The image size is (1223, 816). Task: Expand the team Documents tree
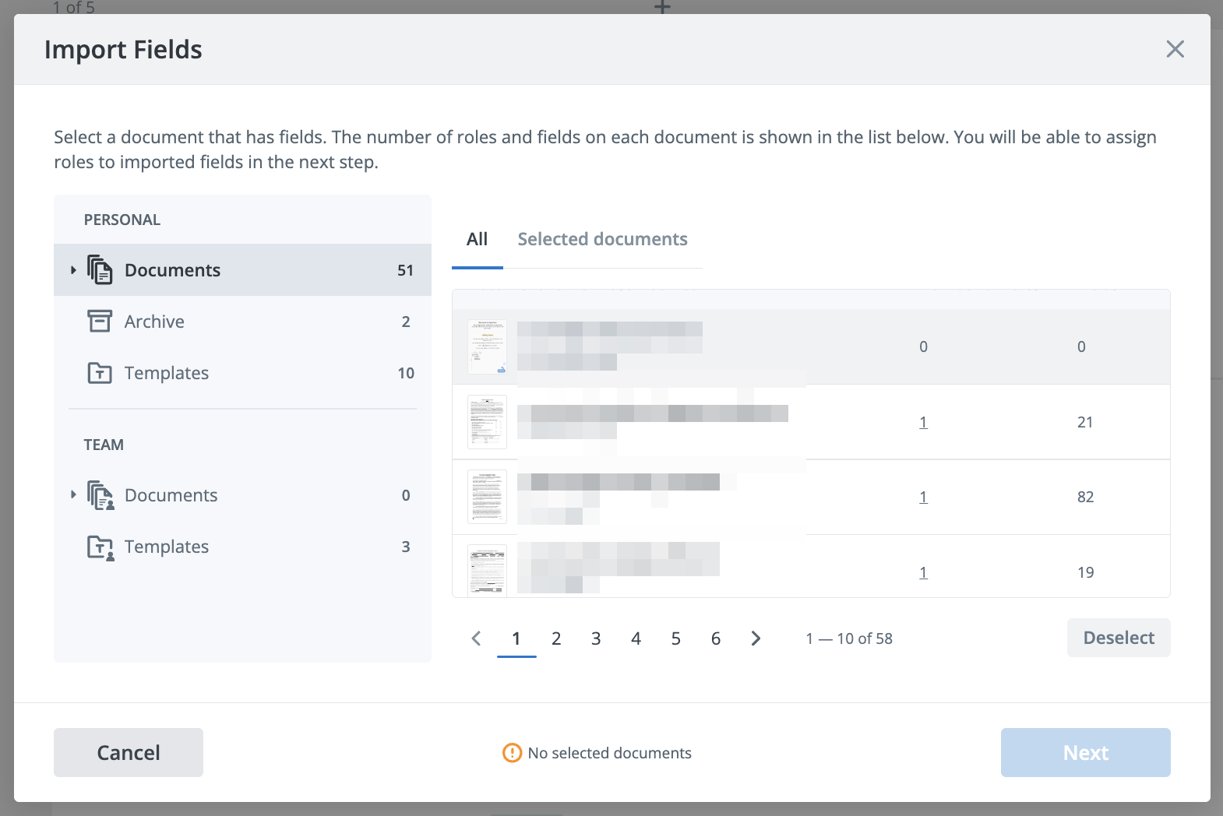73,495
